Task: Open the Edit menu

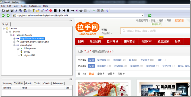Action: [9, 6]
